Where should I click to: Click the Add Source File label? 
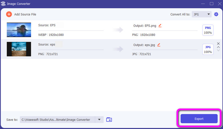point(26,14)
